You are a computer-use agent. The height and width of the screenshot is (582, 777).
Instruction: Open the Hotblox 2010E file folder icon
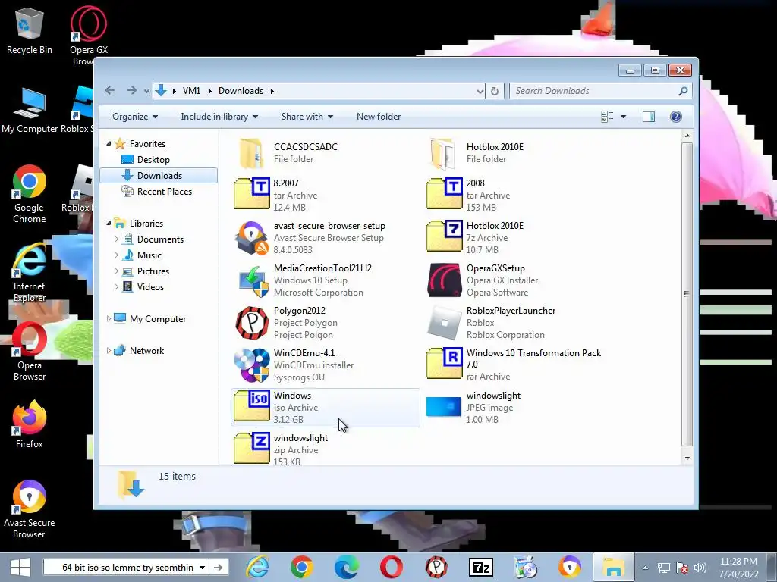click(443, 153)
